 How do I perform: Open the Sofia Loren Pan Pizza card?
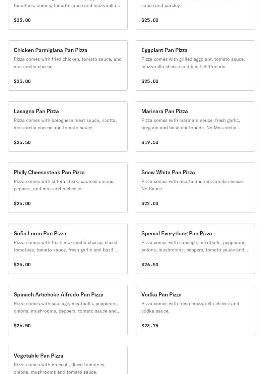[x=68, y=249]
